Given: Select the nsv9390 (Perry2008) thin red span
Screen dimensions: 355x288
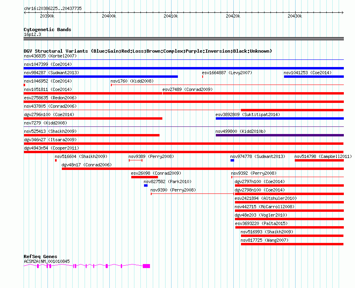Looking at the screenshot, I should (x=192, y=194).
